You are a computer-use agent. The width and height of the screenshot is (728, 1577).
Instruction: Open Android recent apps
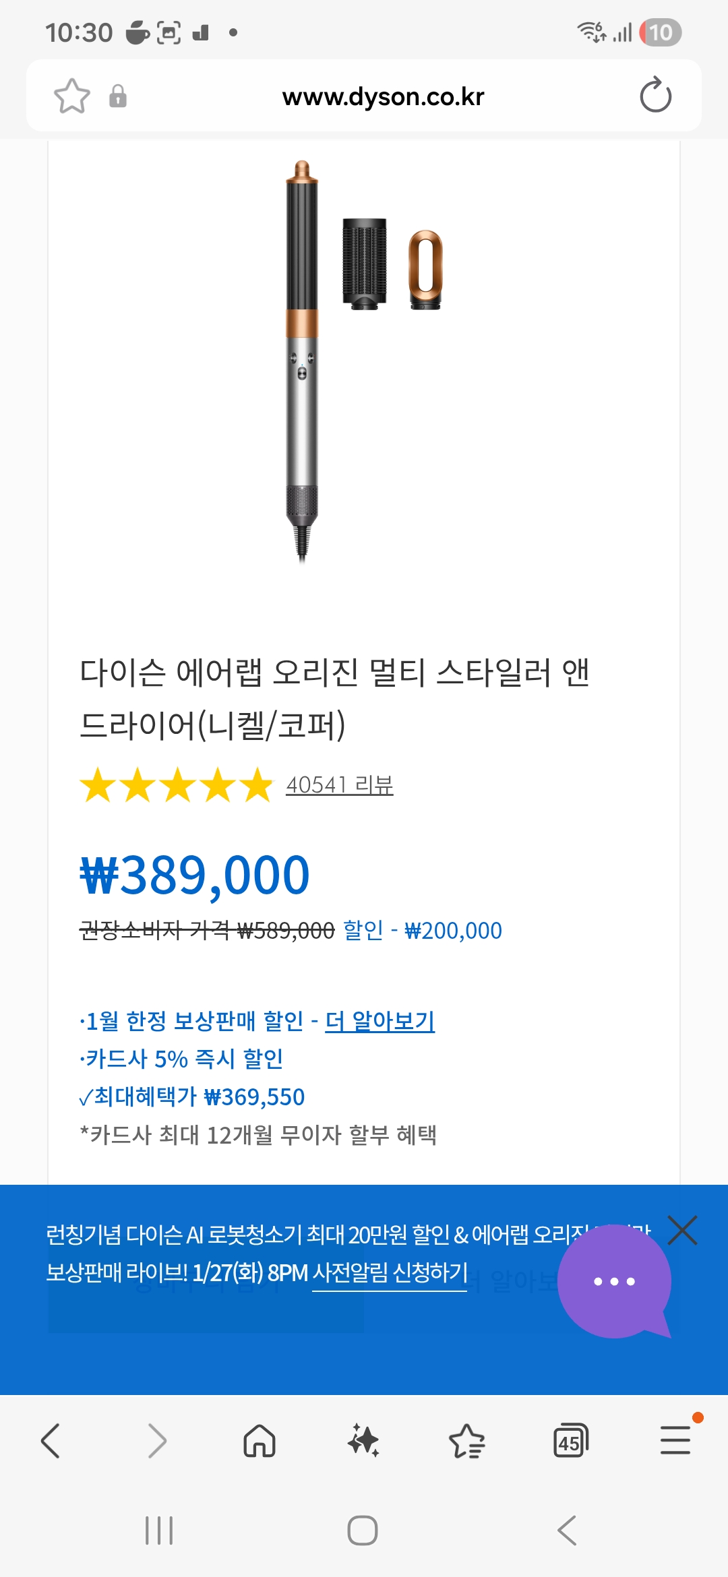click(x=159, y=1530)
